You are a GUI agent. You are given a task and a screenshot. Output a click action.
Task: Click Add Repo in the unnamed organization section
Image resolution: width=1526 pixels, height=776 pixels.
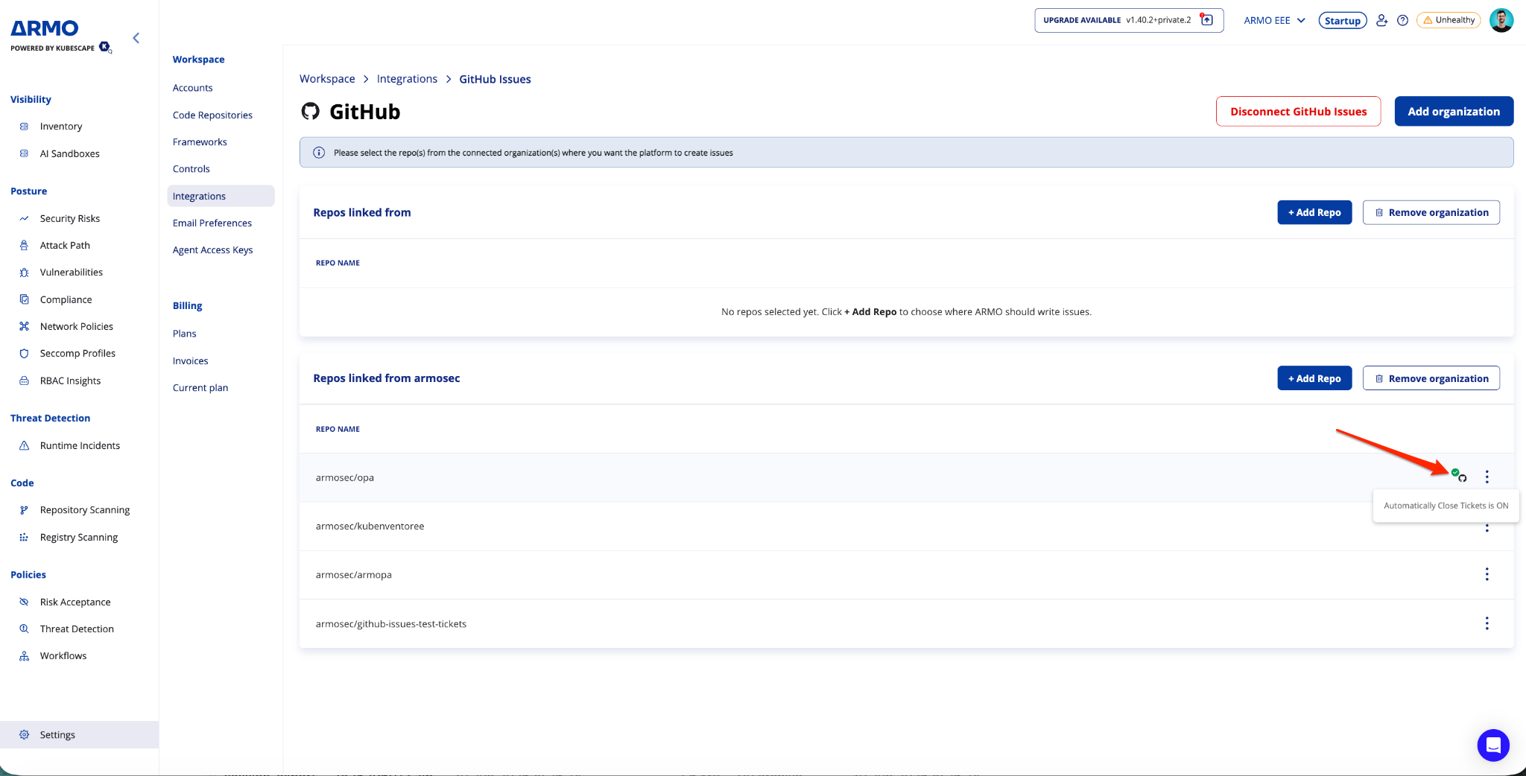pyautogui.click(x=1314, y=212)
